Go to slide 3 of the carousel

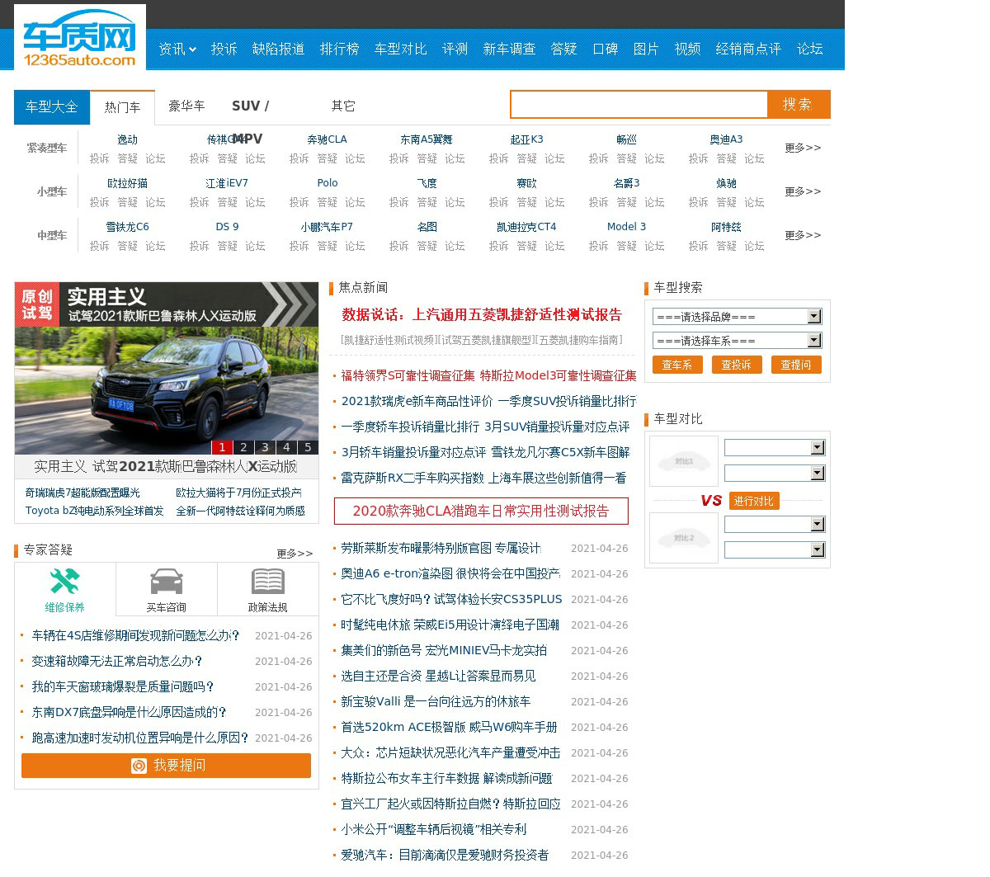click(265, 447)
